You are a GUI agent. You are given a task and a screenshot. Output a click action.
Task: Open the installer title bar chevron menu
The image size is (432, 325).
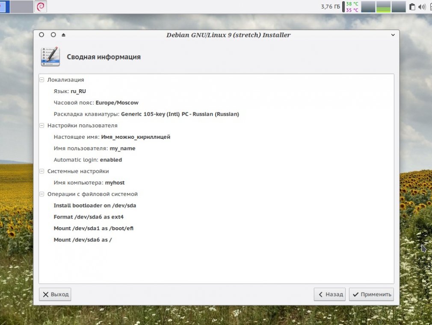pos(393,35)
